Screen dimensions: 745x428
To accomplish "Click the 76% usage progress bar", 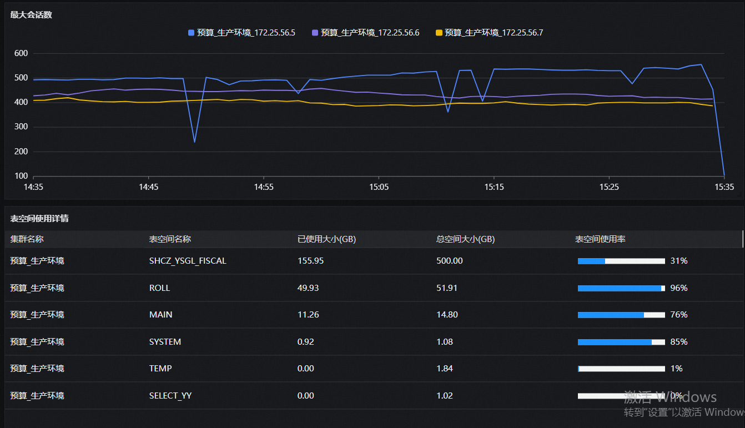I will pos(621,315).
